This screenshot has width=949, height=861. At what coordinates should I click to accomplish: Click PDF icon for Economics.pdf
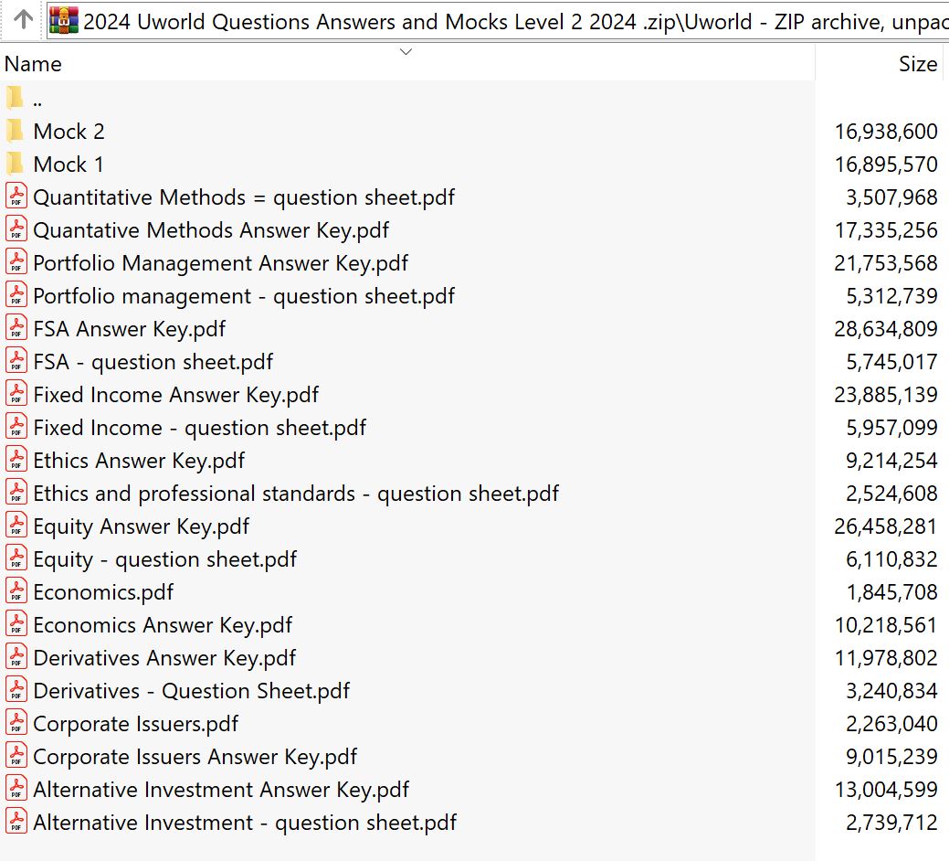pos(16,591)
